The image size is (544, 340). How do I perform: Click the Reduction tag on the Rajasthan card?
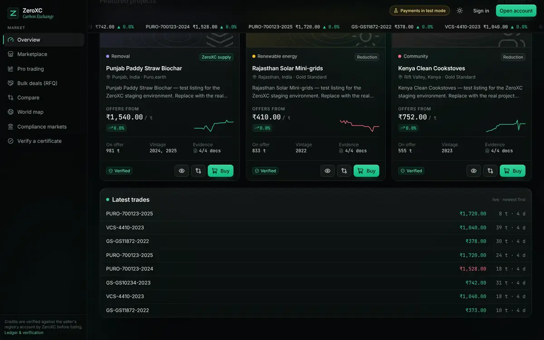tap(367, 57)
